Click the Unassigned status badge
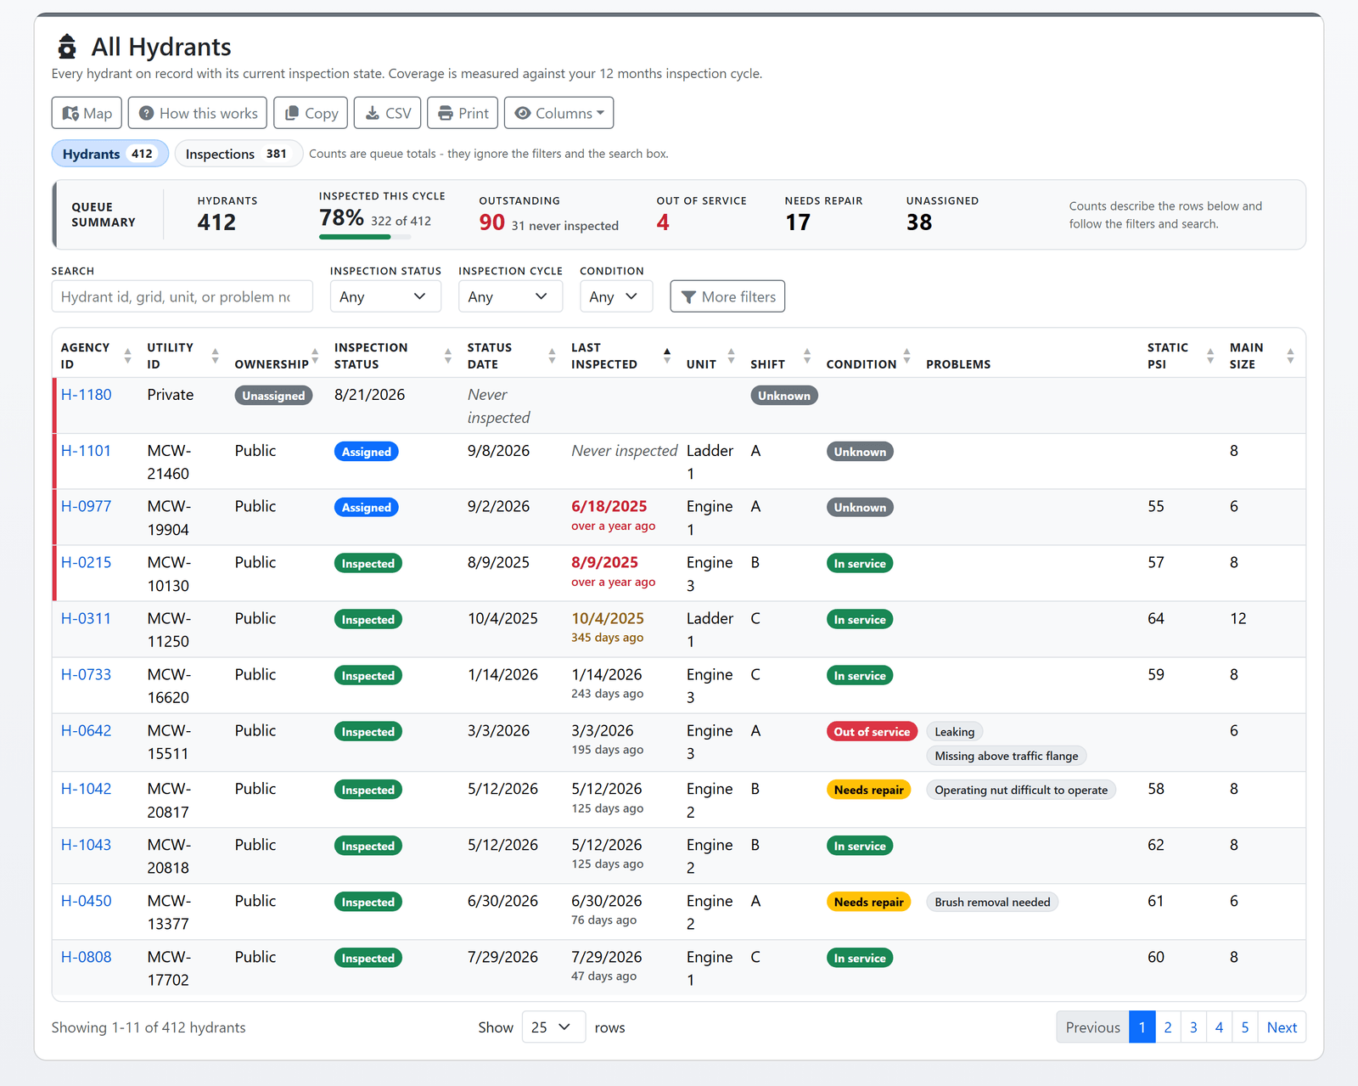1358x1086 pixels. point(273,396)
